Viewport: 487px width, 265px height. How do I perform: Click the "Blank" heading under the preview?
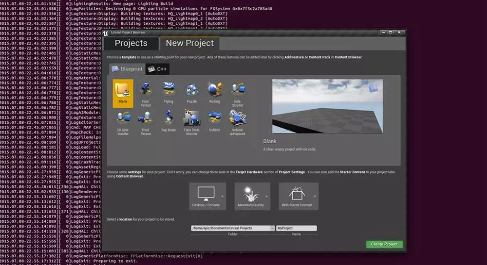pos(270,141)
